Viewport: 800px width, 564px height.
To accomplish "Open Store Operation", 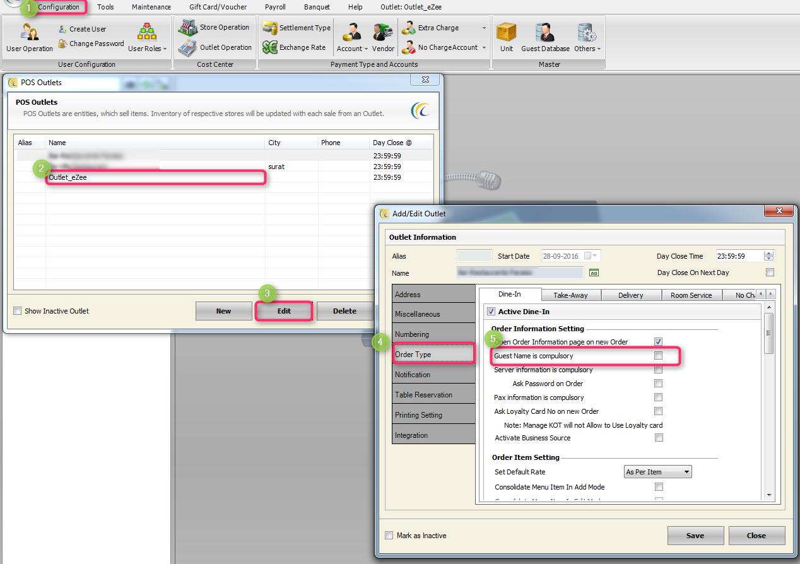I will tap(214, 27).
